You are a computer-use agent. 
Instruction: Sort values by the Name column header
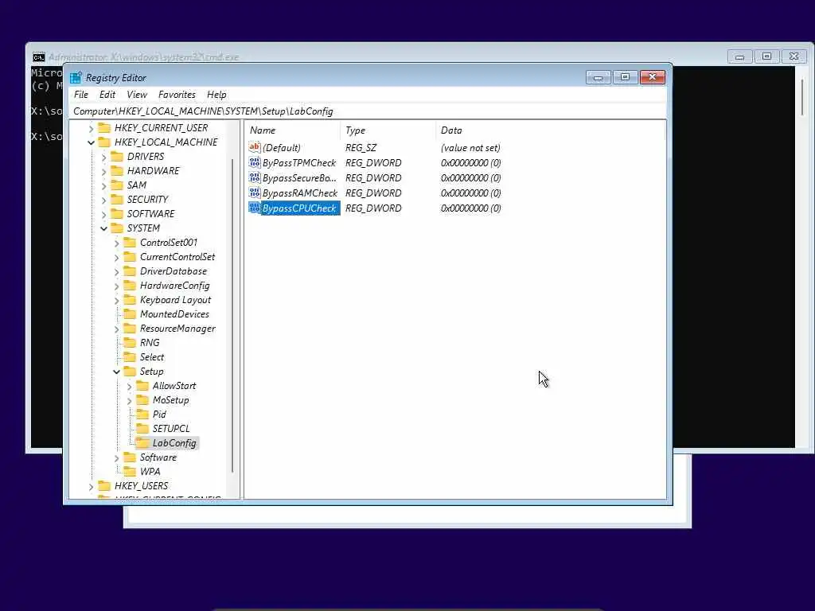tap(293, 130)
